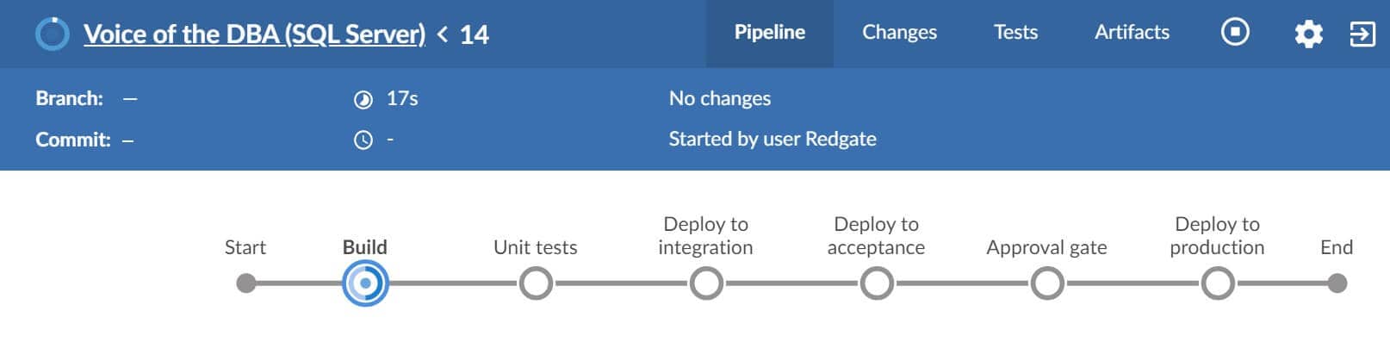Select the Start node of the pipeline
The image size is (1390, 342).
[246, 283]
